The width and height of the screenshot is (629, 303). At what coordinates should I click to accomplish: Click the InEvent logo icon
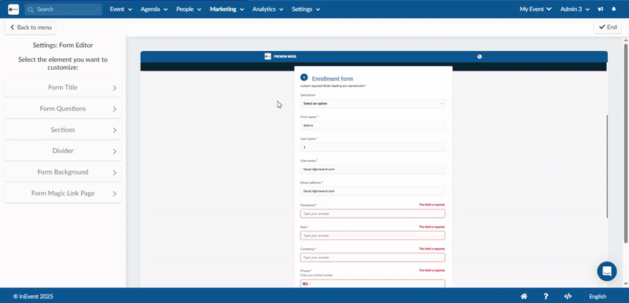pyautogui.click(x=13, y=9)
